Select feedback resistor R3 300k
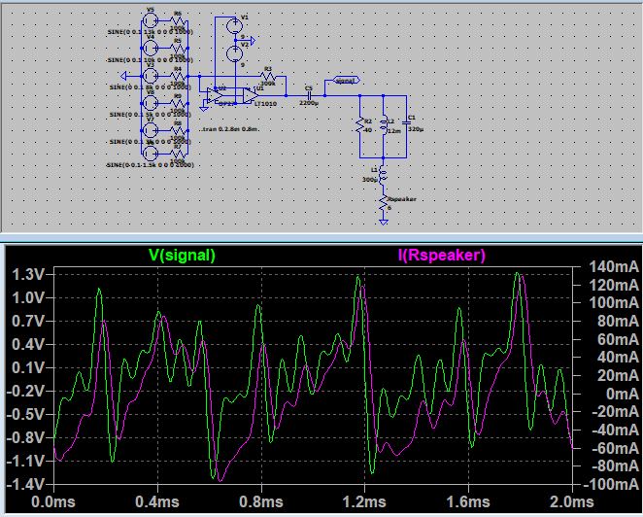Screen dimensions: 643x517 point(268,76)
